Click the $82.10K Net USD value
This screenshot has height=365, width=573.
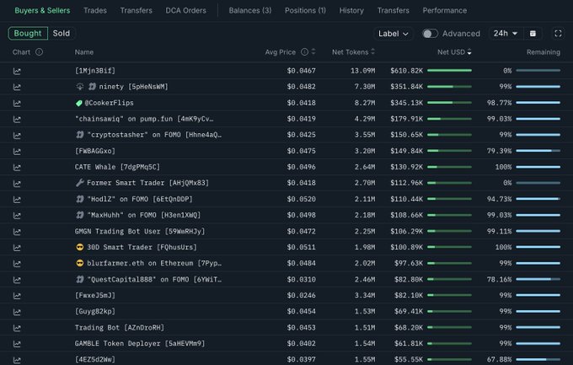click(x=409, y=295)
